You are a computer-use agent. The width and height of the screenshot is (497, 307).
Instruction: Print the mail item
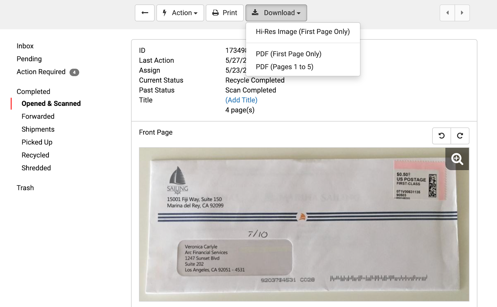225,13
